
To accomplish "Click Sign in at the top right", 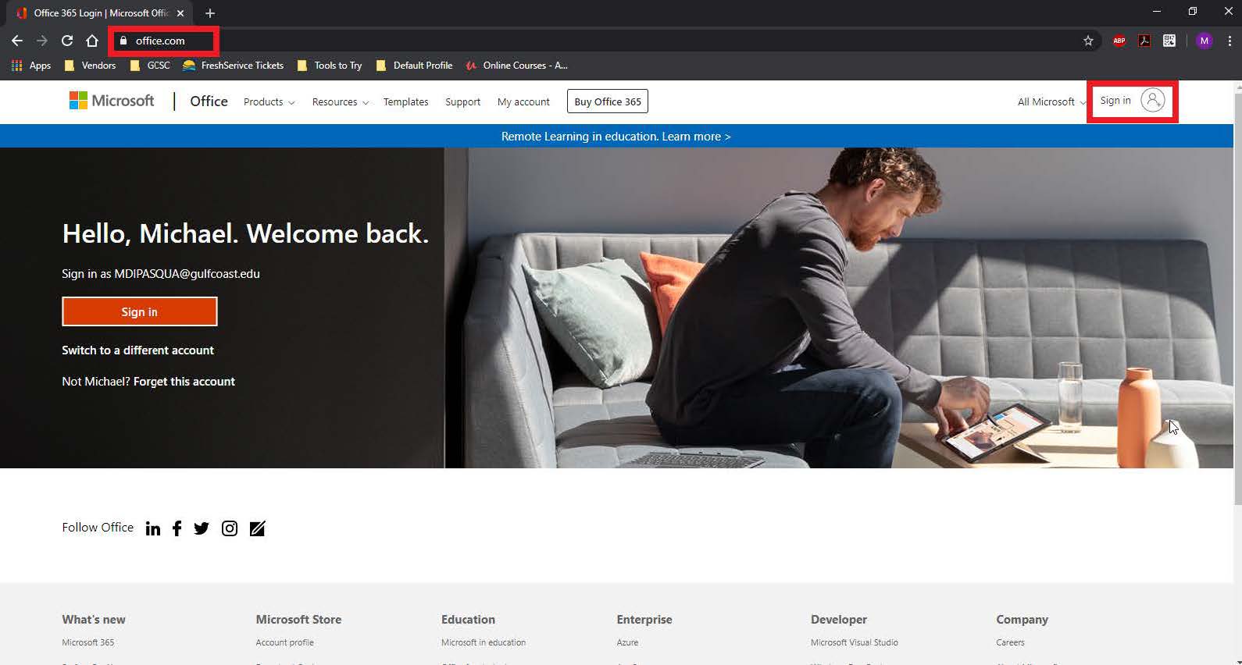I will 1133,101.
